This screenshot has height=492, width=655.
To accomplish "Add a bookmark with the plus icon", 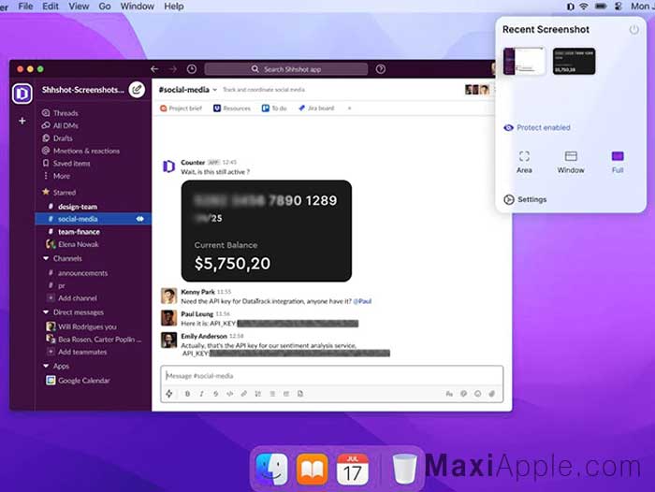I will pyautogui.click(x=349, y=109).
